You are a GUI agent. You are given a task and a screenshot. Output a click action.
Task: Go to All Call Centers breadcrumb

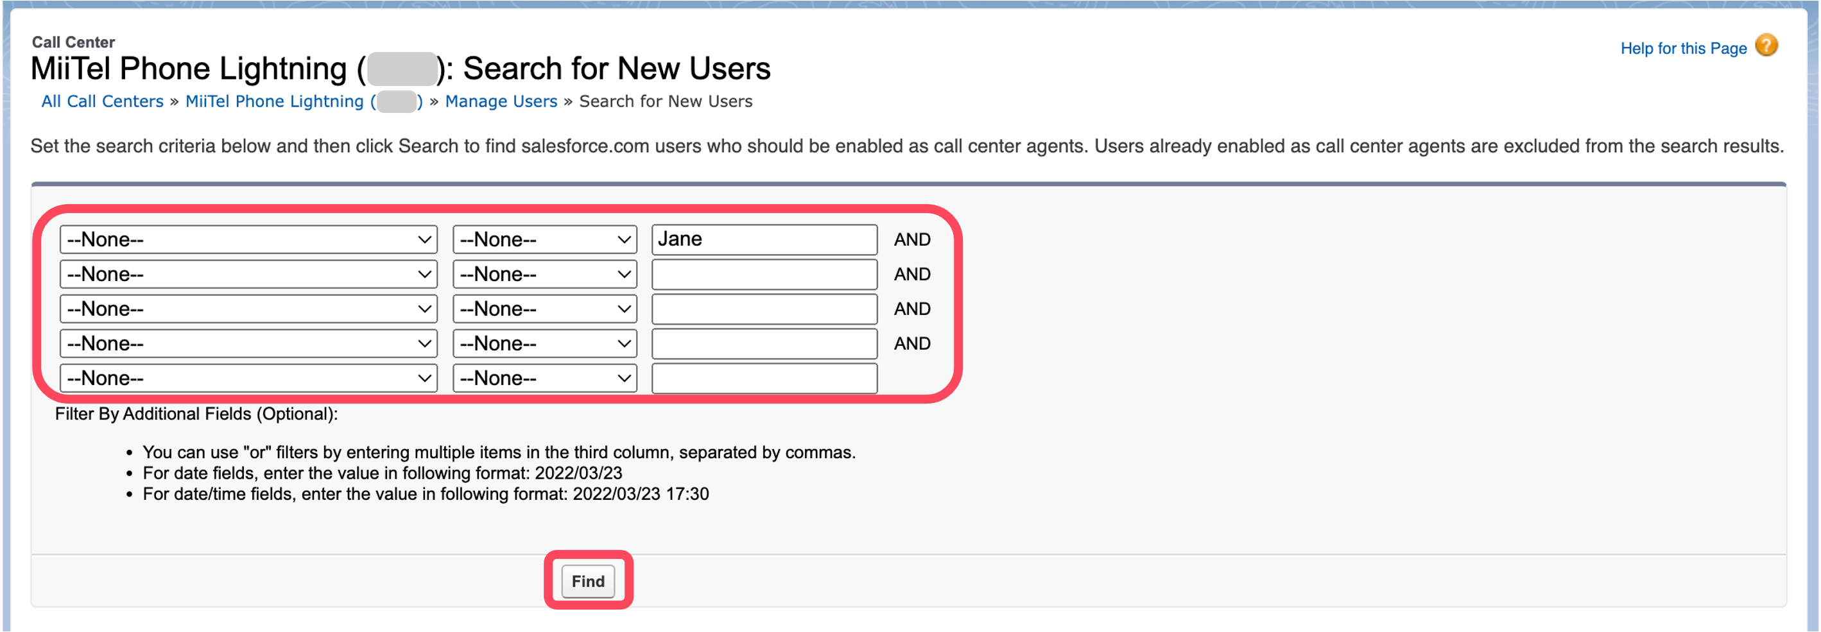103,102
